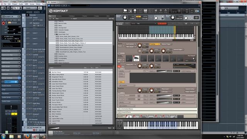Viewport: 247px width, 139px height.
Task: Open the add modulator dropdown below the table
Action: (x=127, y=85)
